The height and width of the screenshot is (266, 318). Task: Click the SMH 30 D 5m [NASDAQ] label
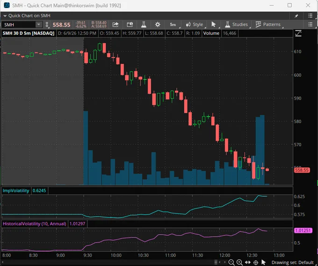[x=29, y=33]
